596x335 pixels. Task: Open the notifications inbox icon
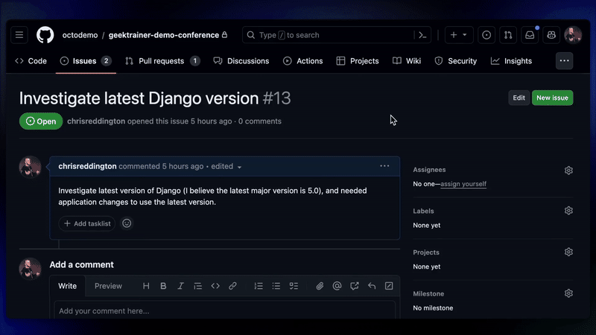[529, 35]
